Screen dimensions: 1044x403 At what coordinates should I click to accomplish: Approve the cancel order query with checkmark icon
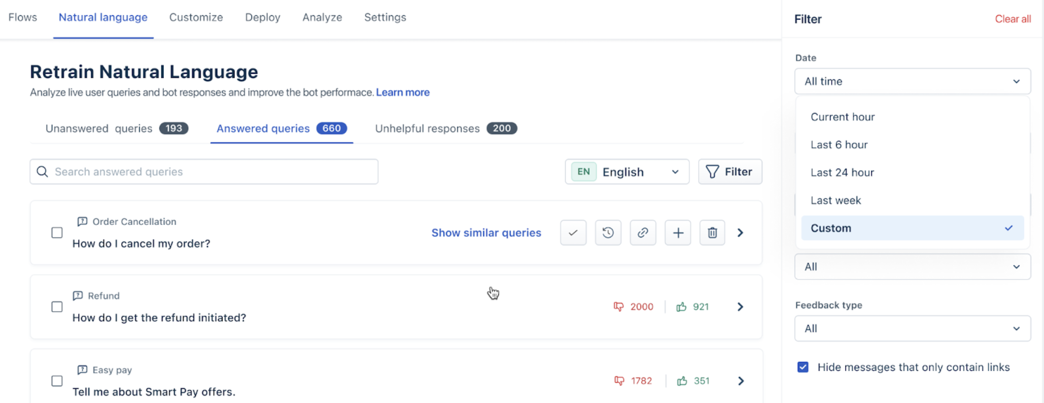pyautogui.click(x=573, y=232)
